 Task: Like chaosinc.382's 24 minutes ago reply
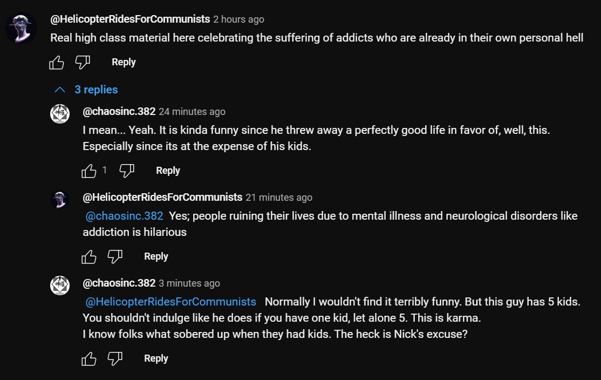click(x=89, y=171)
